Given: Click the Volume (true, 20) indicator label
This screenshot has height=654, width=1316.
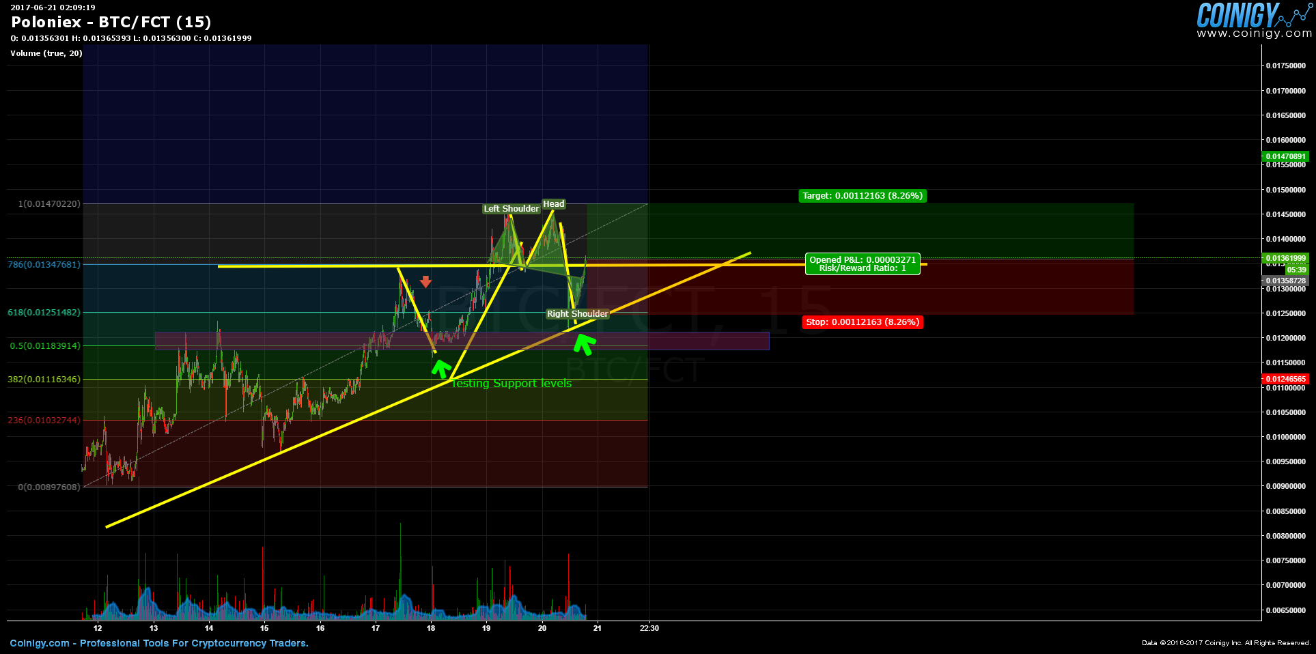Looking at the screenshot, I should tap(45, 53).
